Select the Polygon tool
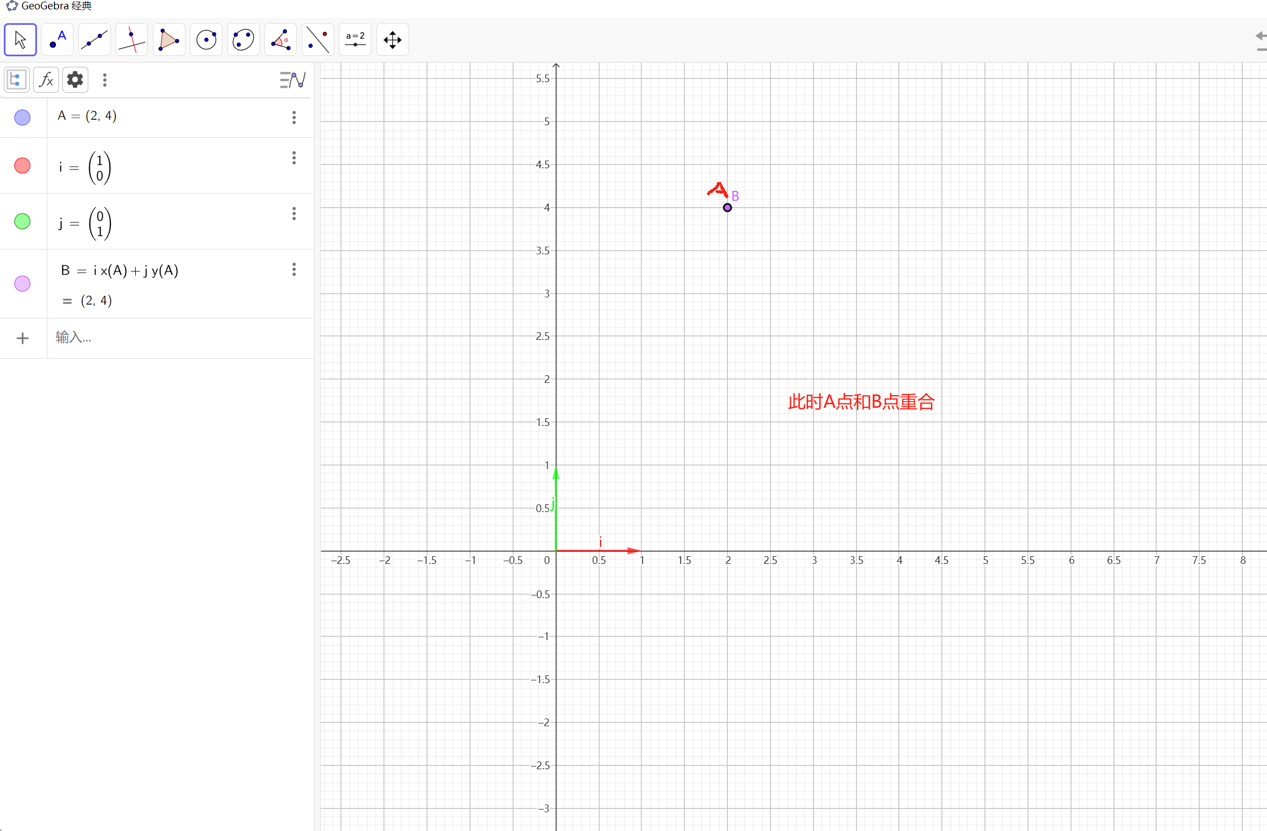 click(x=169, y=40)
